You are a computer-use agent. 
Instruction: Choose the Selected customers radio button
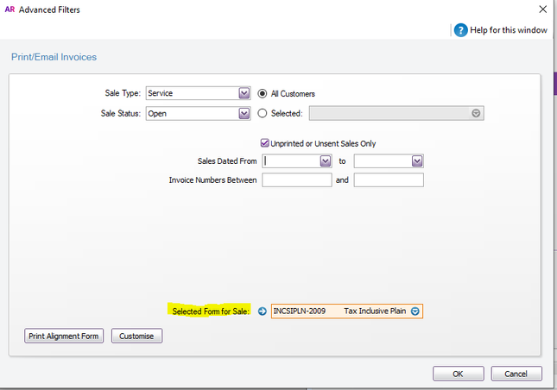point(263,112)
